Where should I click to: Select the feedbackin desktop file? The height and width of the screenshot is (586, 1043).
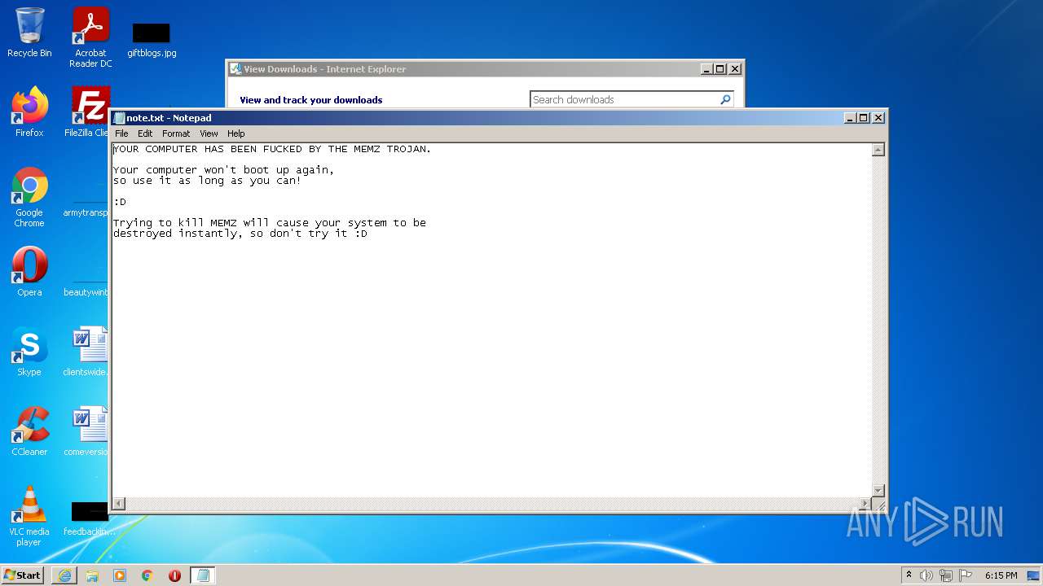89,519
